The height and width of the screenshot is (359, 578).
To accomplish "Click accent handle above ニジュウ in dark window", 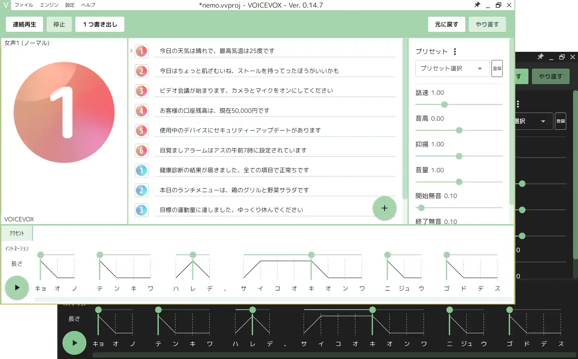I will pyautogui.click(x=450, y=310).
